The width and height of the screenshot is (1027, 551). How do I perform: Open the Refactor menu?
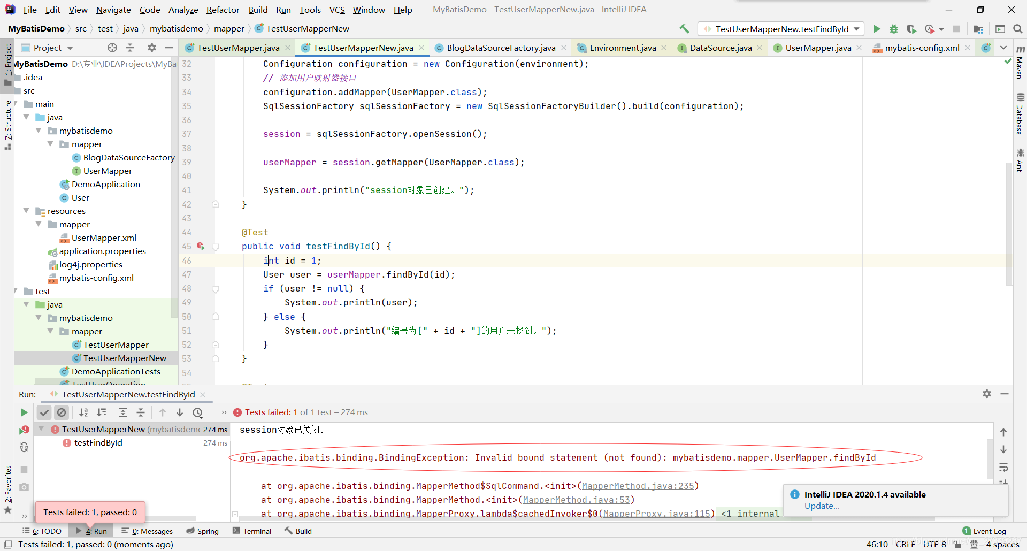(x=223, y=10)
